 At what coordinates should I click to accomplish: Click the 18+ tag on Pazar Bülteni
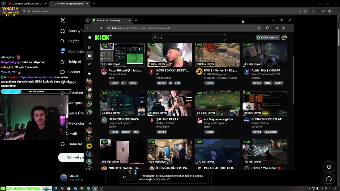pos(124,83)
